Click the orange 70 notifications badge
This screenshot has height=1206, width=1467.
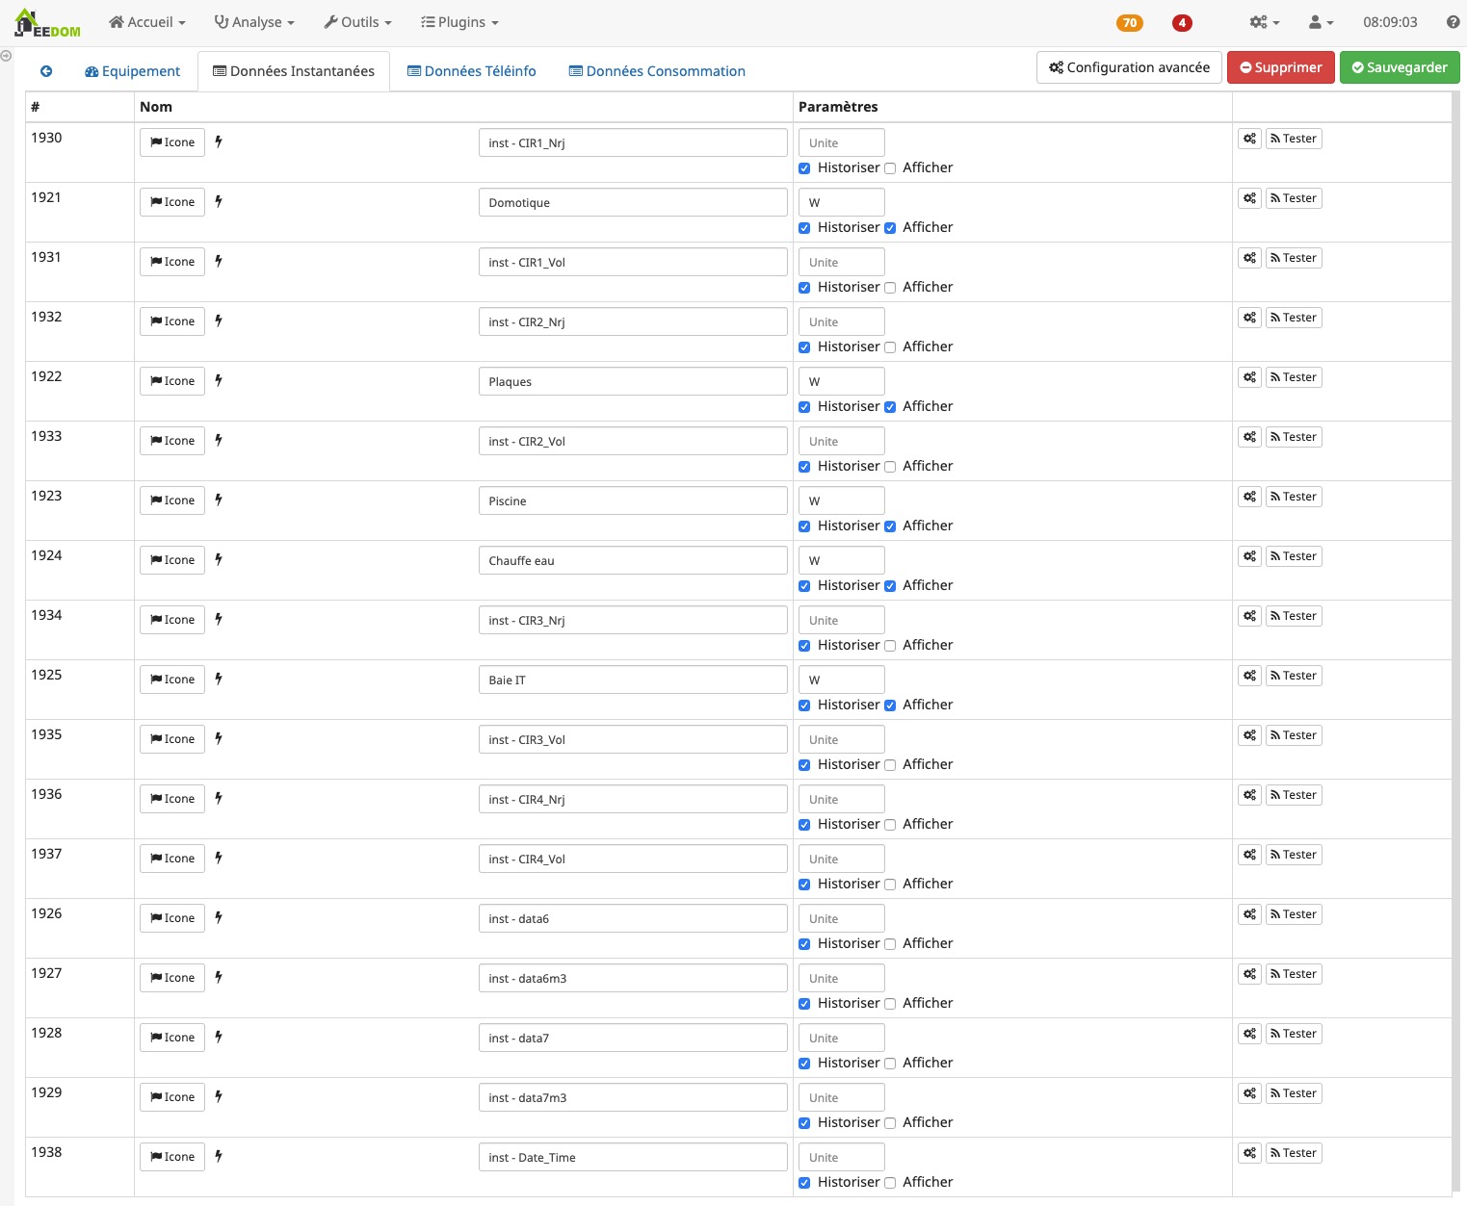(1129, 23)
